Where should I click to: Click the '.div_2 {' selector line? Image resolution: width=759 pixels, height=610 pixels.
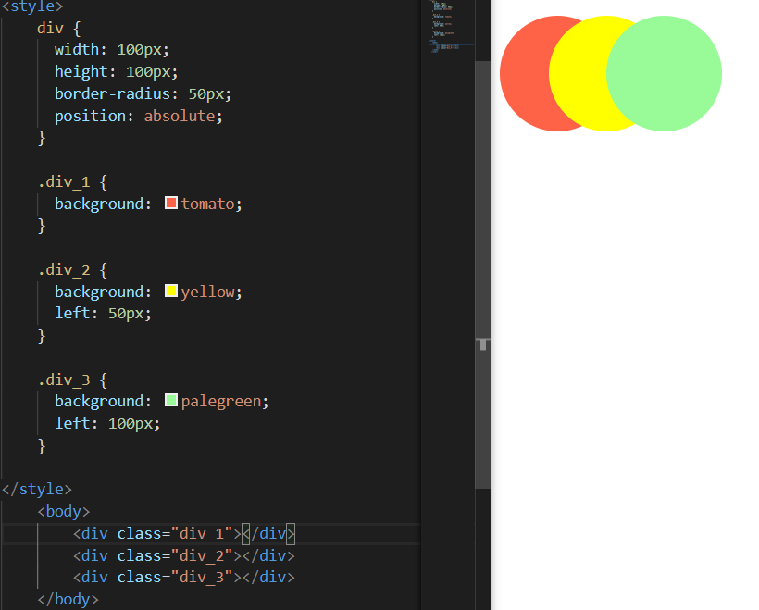[72, 269]
